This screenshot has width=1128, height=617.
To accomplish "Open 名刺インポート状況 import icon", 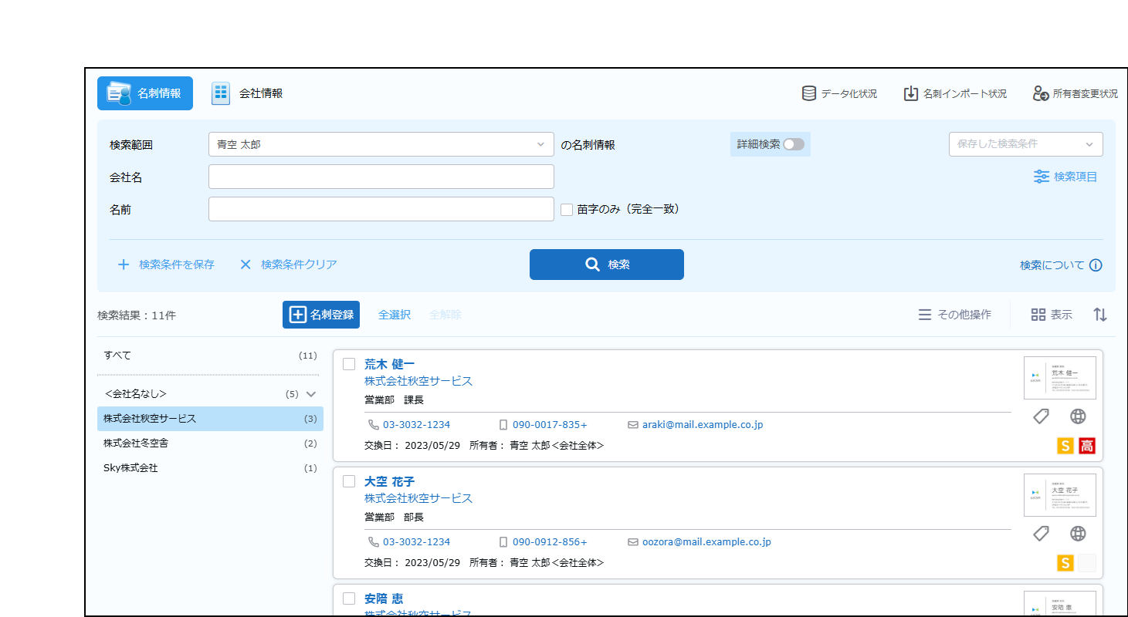I will click(x=911, y=93).
